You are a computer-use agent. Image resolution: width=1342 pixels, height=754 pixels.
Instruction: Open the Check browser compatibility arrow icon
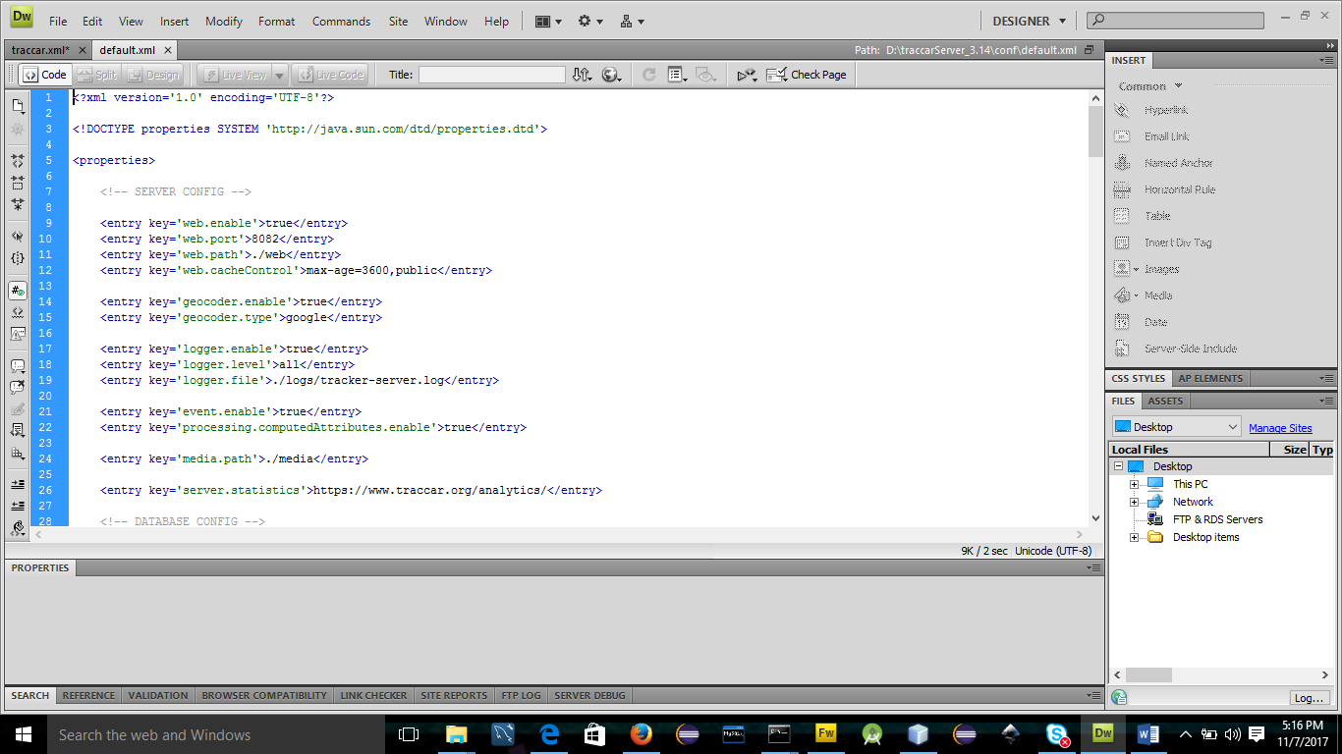pyautogui.click(x=749, y=75)
